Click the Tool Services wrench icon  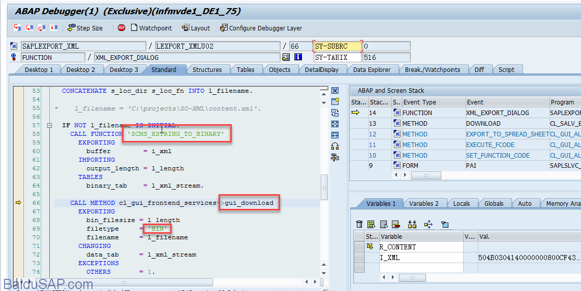tap(335, 158)
